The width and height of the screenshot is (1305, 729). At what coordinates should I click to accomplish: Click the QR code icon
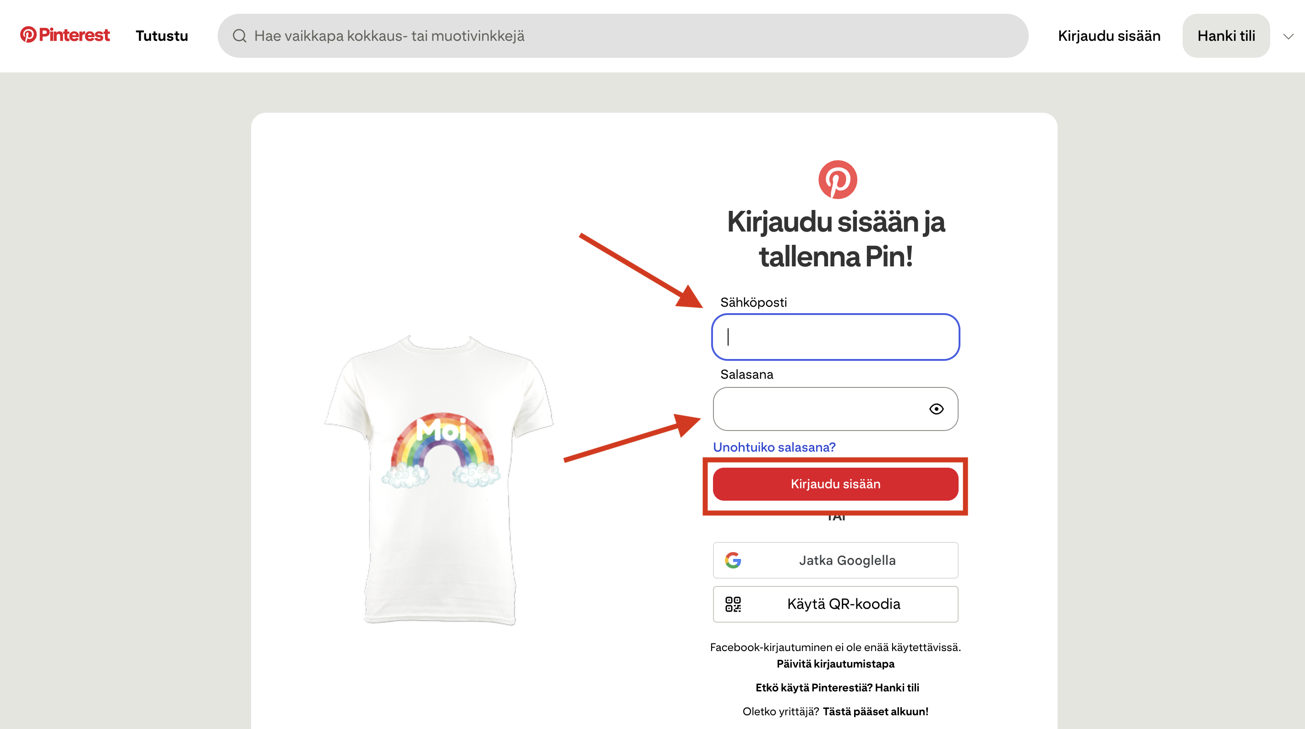(x=733, y=604)
